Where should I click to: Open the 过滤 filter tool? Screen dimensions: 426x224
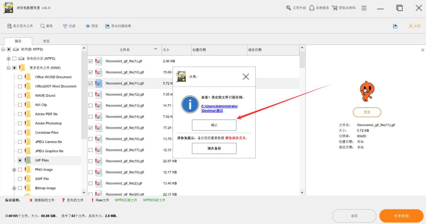coord(65,26)
